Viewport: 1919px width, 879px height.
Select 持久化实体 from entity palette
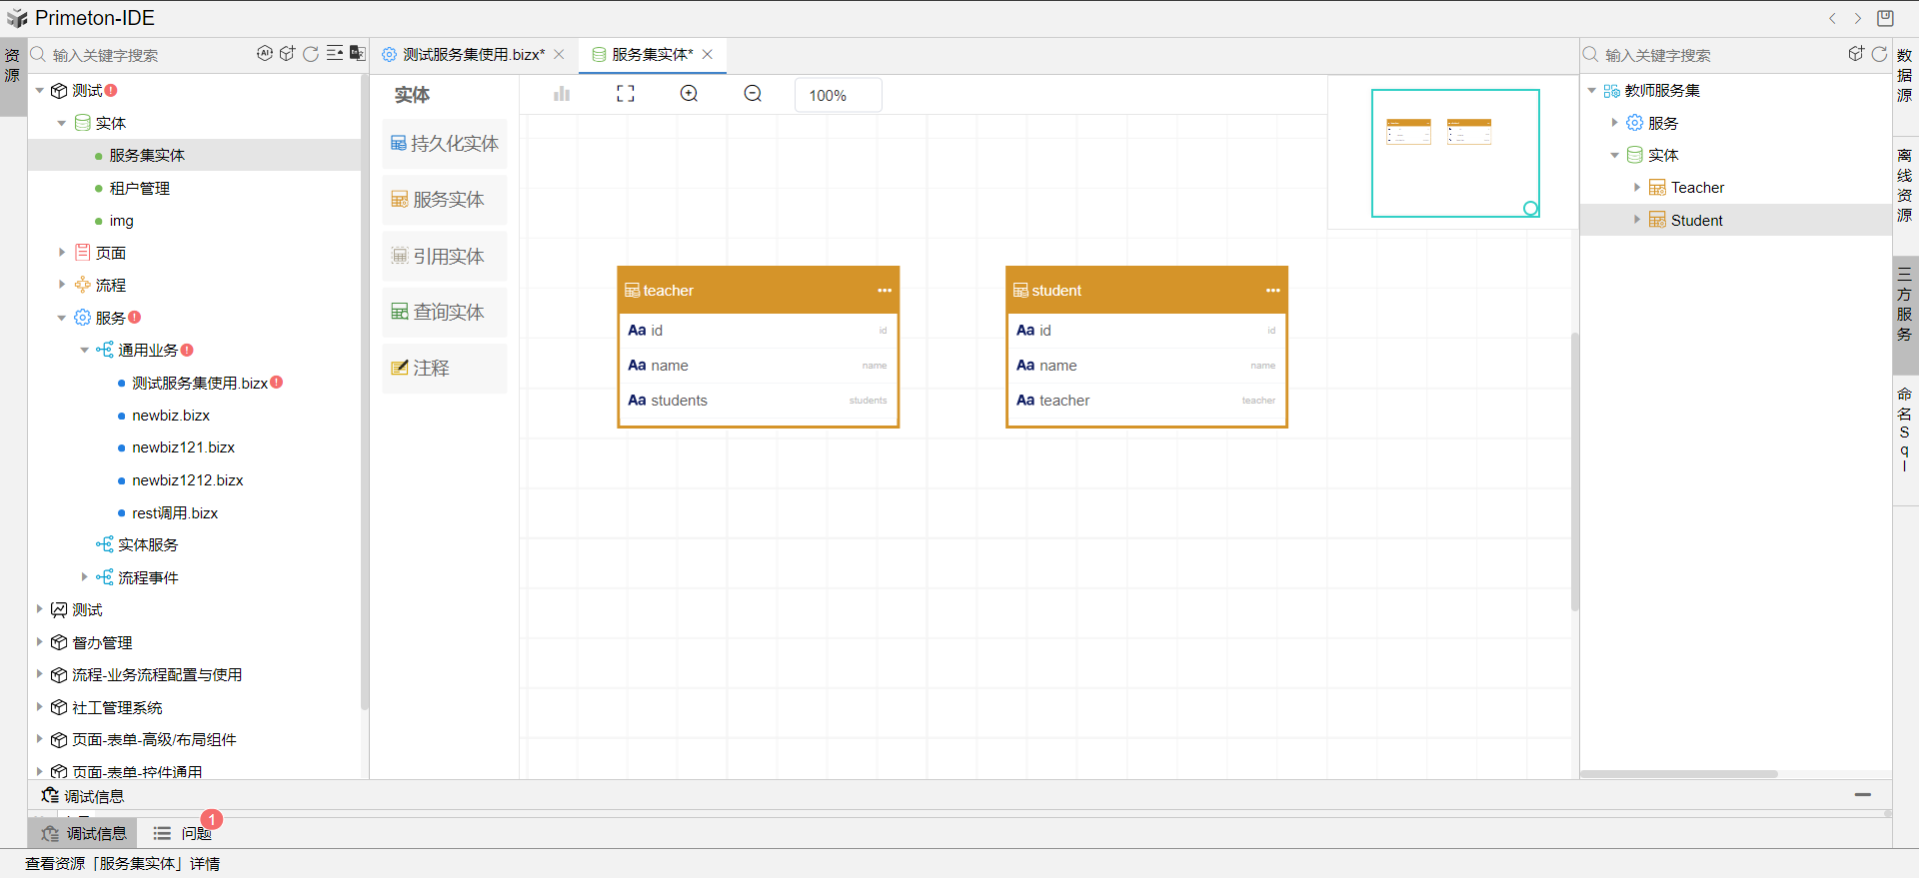point(445,144)
